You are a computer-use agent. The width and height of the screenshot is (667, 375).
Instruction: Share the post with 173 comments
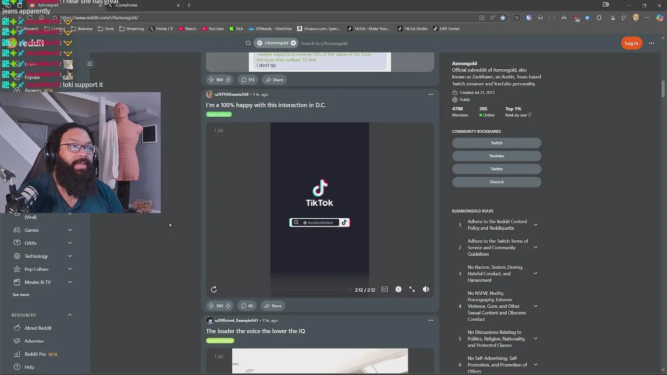pyautogui.click(x=274, y=80)
